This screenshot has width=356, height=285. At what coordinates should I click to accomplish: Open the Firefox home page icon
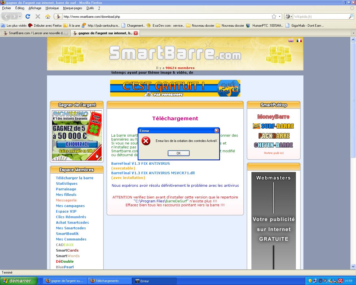click(x=48, y=16)
